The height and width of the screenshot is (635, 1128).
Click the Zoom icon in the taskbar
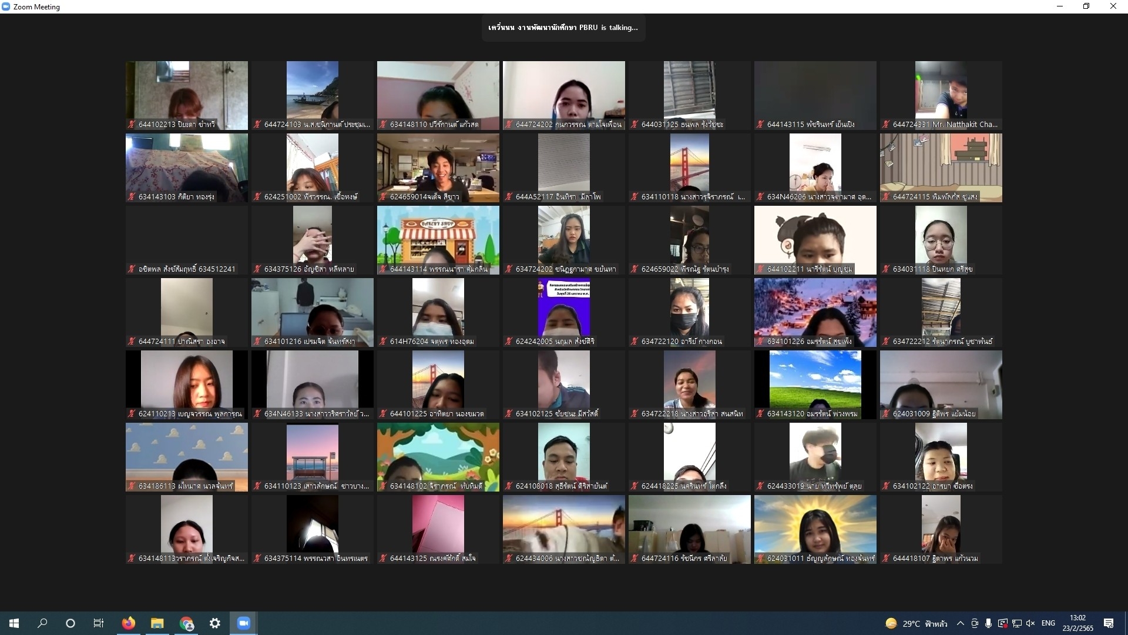click(243, 623)
